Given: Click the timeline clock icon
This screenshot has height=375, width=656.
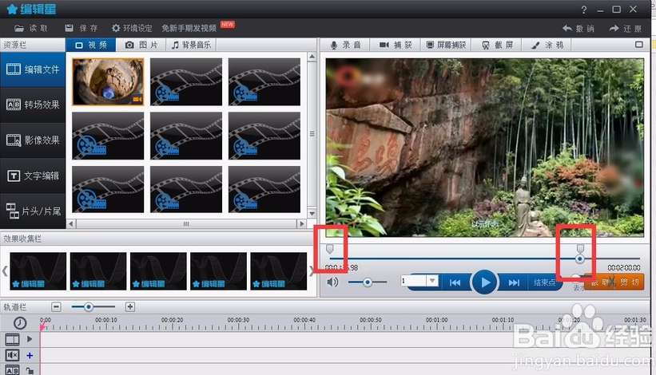Looking at the screenshot, I should click(x=19, y=323).
